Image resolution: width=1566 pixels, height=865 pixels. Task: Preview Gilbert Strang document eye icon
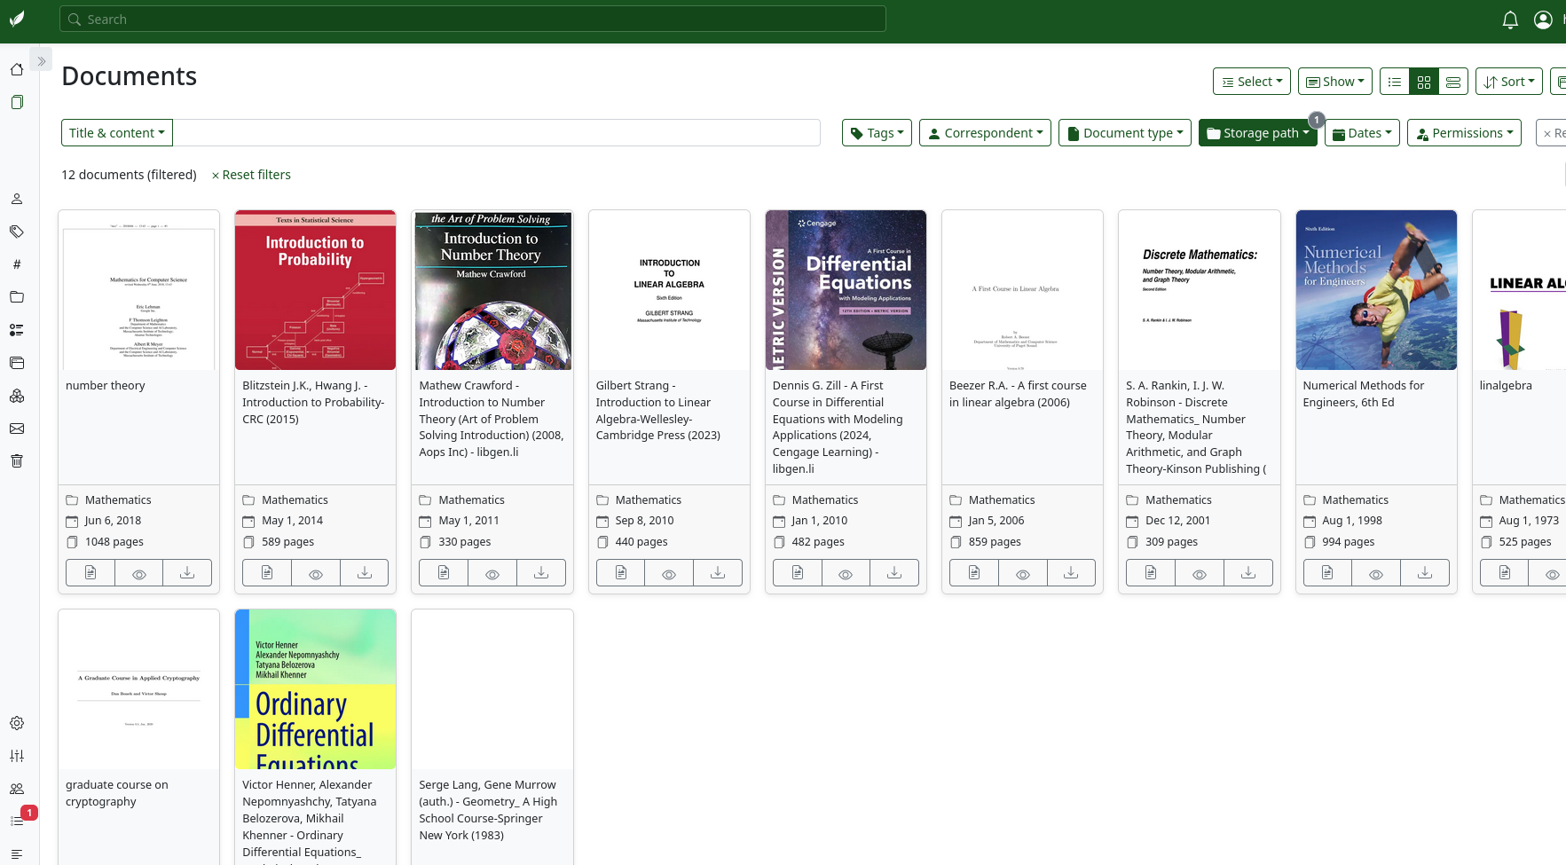coord(669,573)
